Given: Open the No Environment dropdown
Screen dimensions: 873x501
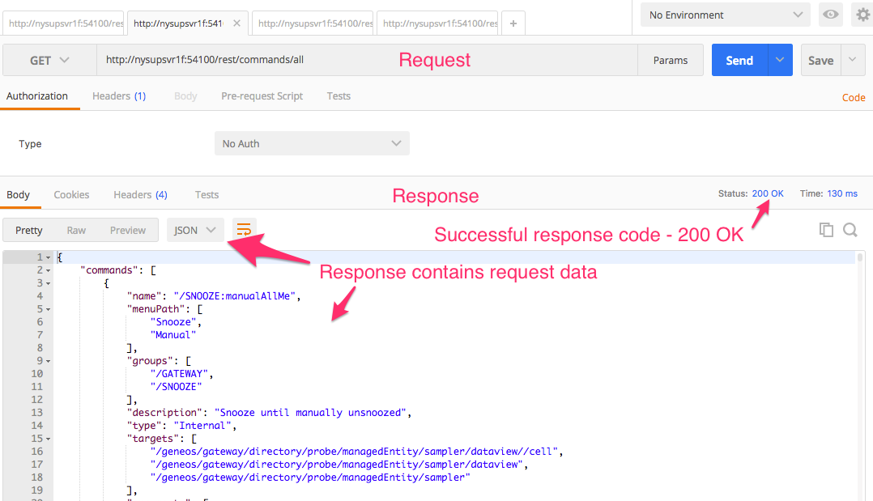Looking at the screenshot, I should point(725,15).
